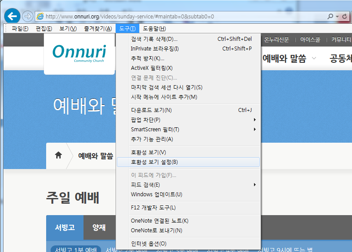Expand the SmartScreen 필터(T) submenu

188,130
